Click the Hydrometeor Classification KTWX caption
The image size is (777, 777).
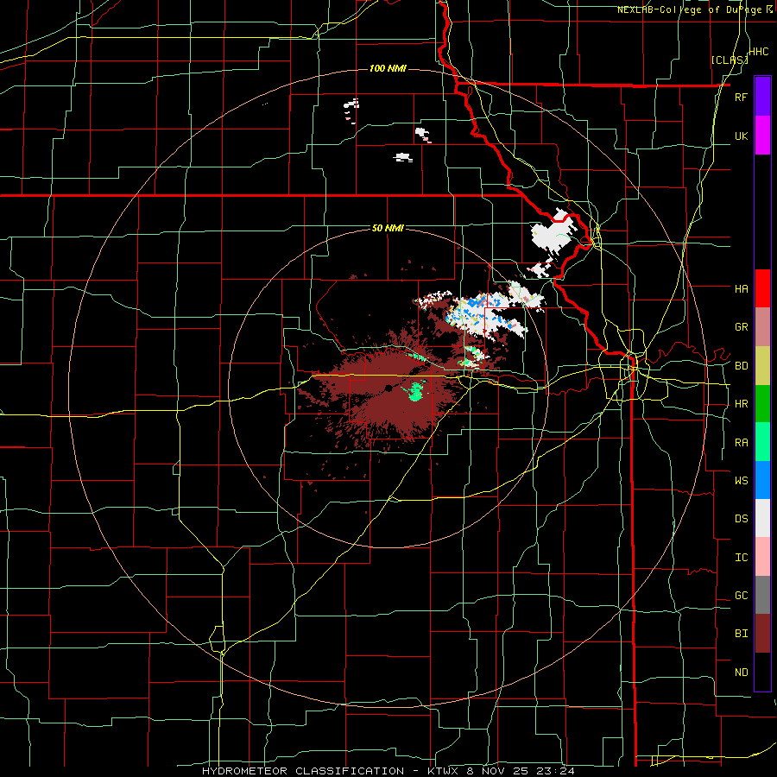click(388, 771)
